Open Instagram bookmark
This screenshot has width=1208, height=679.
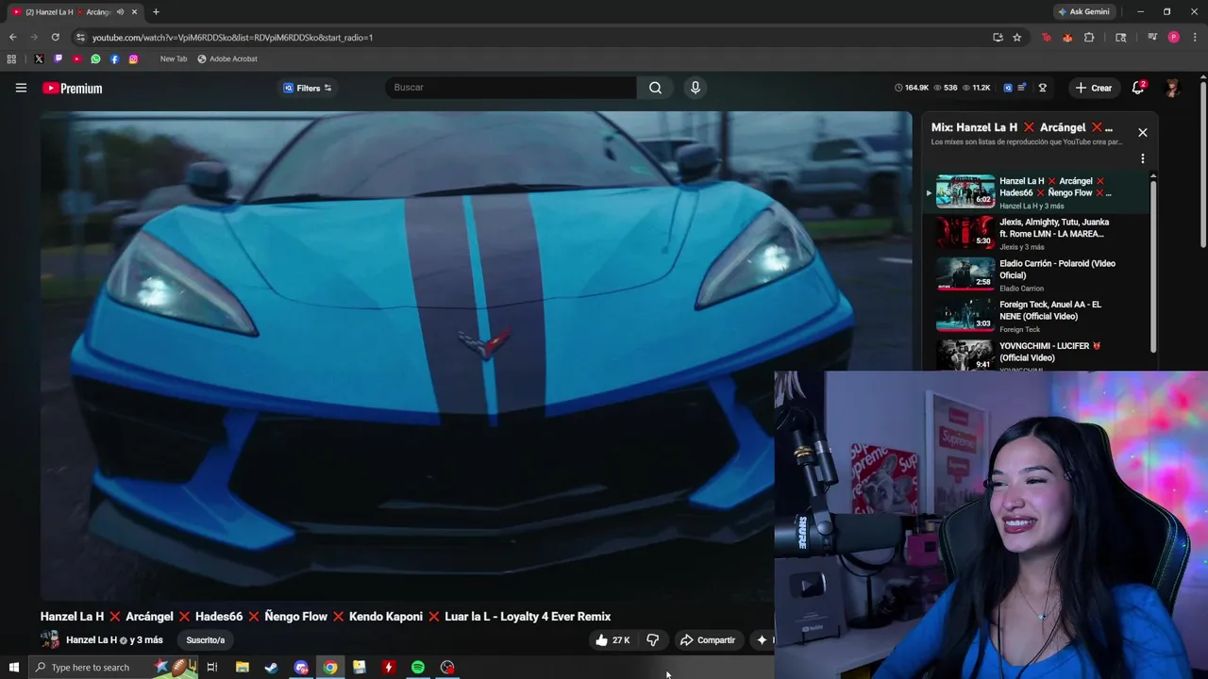133,59
